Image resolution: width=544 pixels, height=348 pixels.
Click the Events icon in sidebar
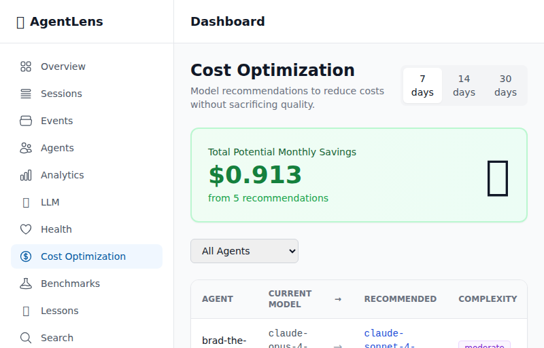(x=26, y=121)
